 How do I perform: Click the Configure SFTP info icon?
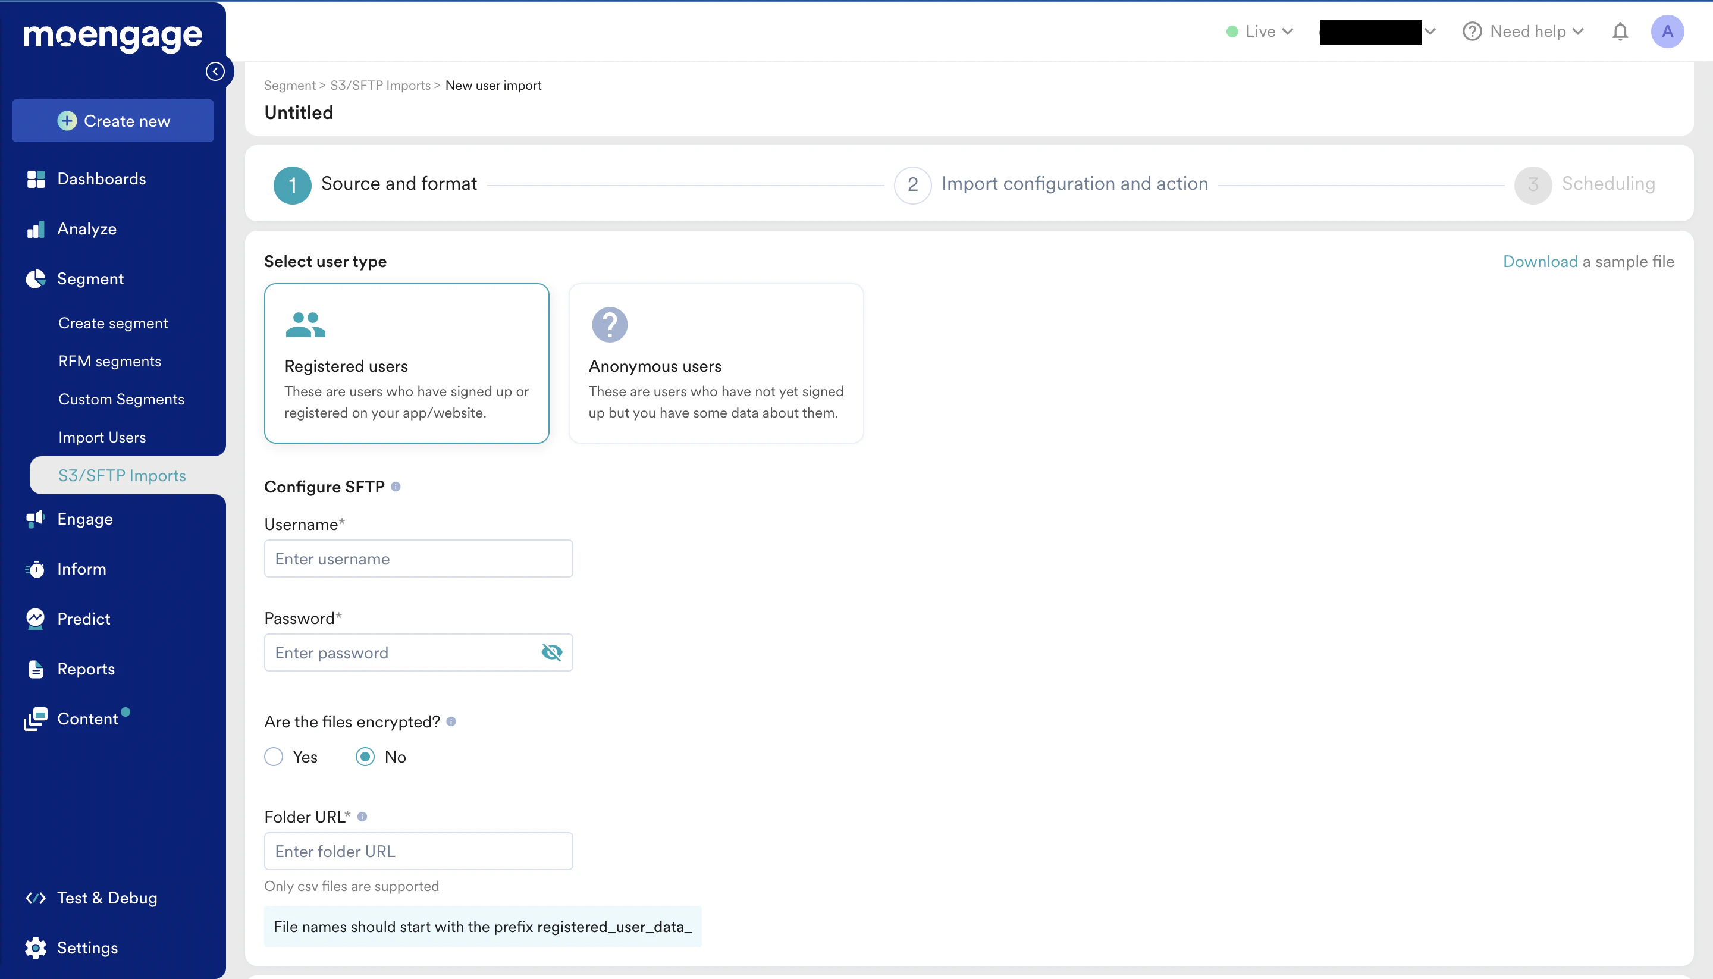click(396, 486)
